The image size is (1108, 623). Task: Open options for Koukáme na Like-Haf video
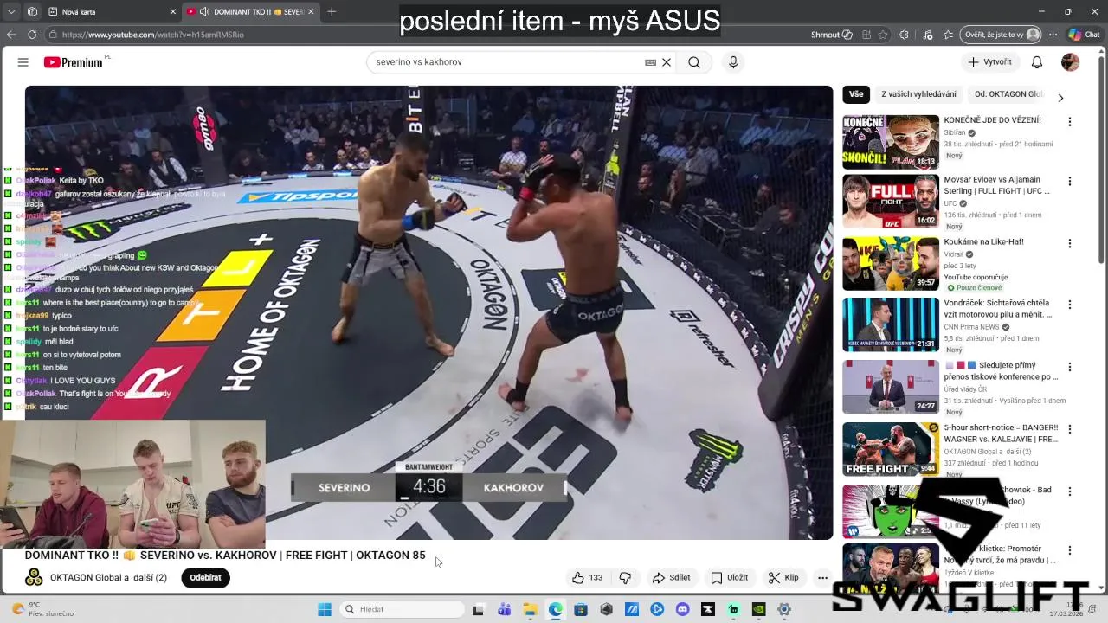pos(1070,244)
